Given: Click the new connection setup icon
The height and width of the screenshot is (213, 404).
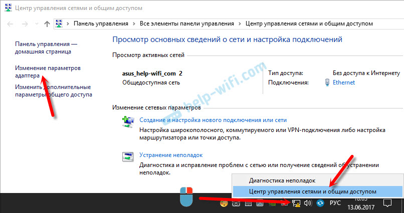Looking at the screenshot, I should (x=128, y=122).
